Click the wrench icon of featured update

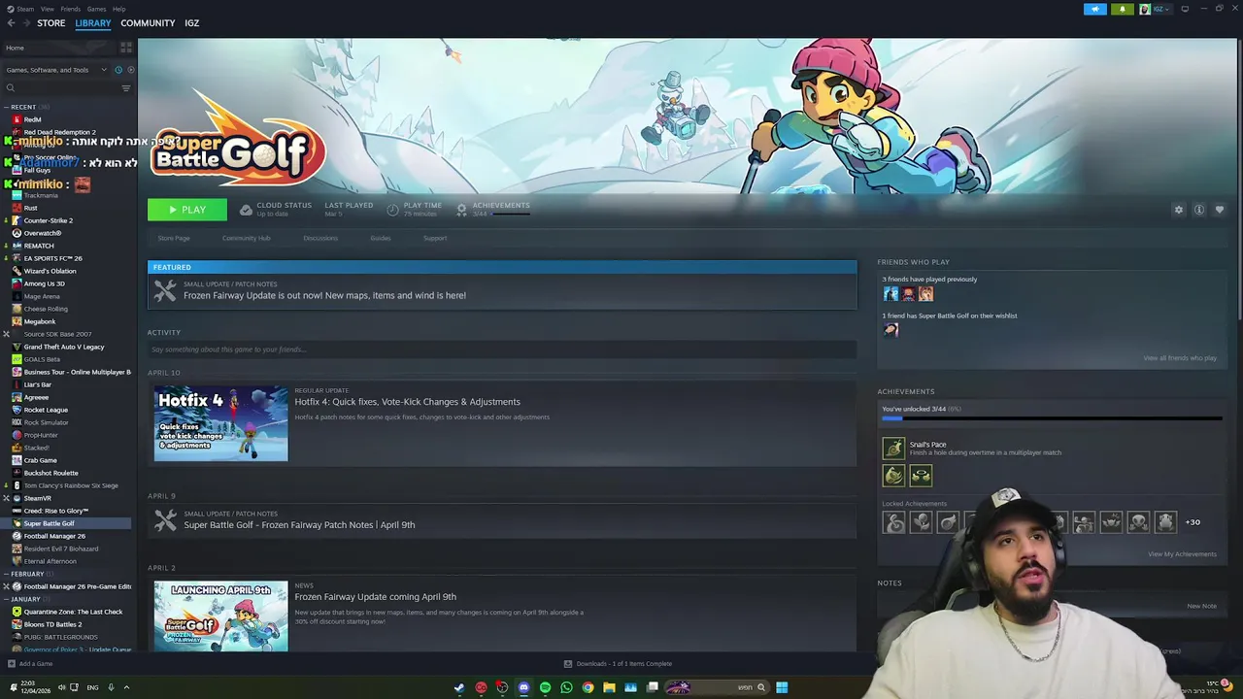(165, 290)
